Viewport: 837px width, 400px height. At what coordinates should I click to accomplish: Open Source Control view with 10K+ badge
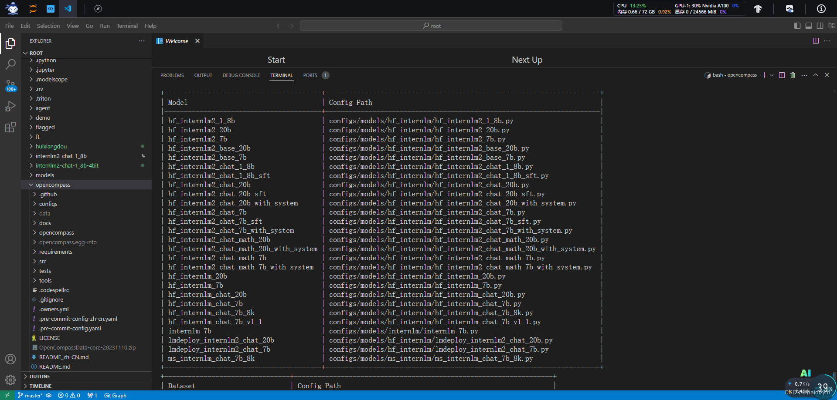click(10, 85)
